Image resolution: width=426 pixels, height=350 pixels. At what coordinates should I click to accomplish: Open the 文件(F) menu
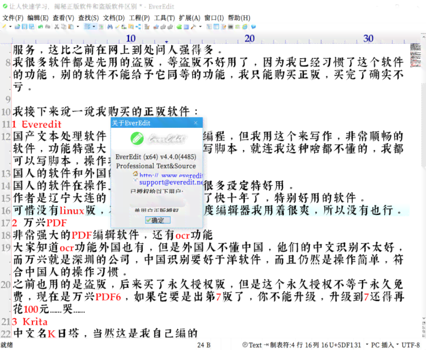pos(13,18)
